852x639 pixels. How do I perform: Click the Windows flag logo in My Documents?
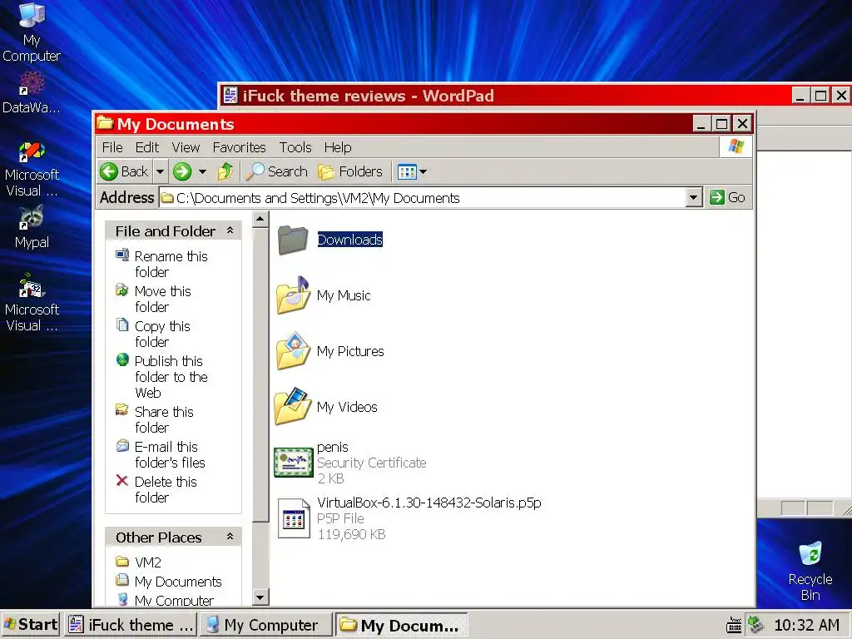coord(736,146)
